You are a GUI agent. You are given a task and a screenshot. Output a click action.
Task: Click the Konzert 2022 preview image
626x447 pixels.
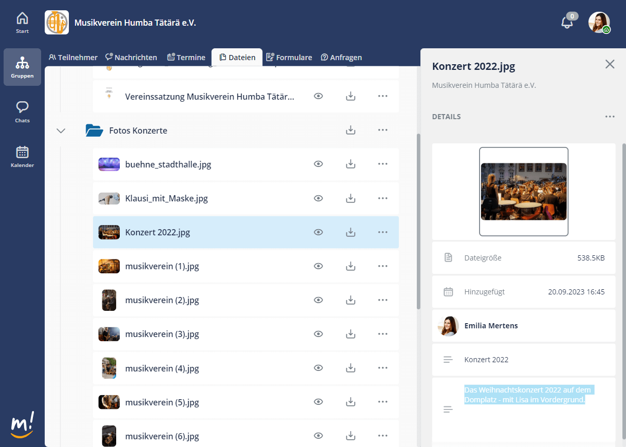coord(523,192)
